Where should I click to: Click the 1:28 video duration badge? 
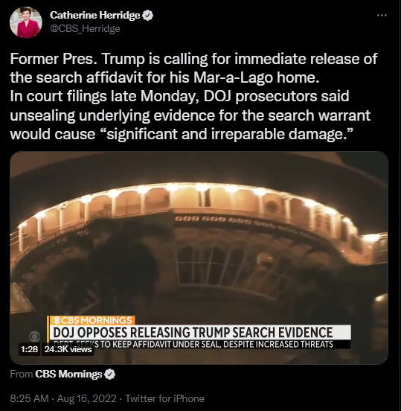click(x=29, y=349)
